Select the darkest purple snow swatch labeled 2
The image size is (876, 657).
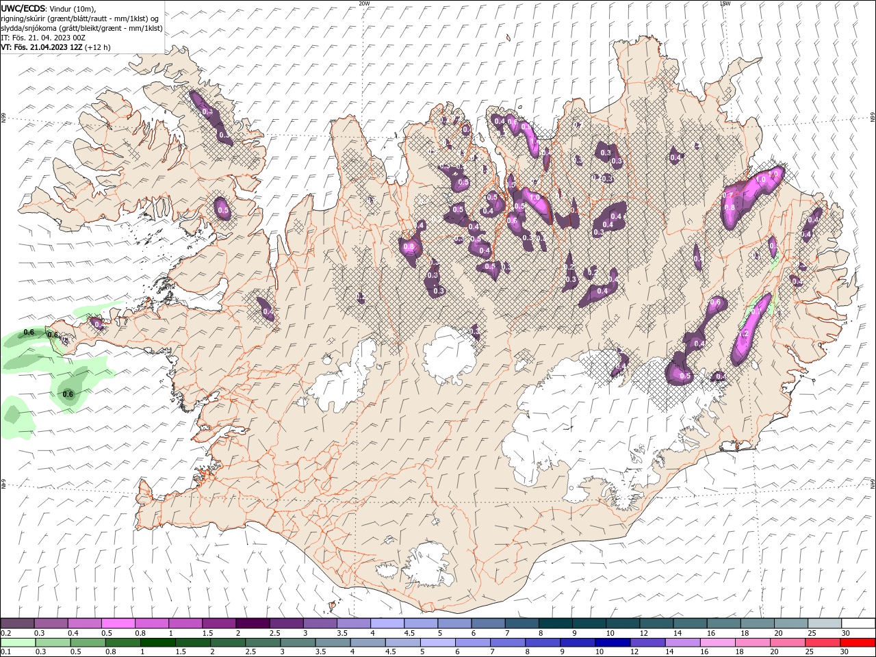(x=253, y=623)
